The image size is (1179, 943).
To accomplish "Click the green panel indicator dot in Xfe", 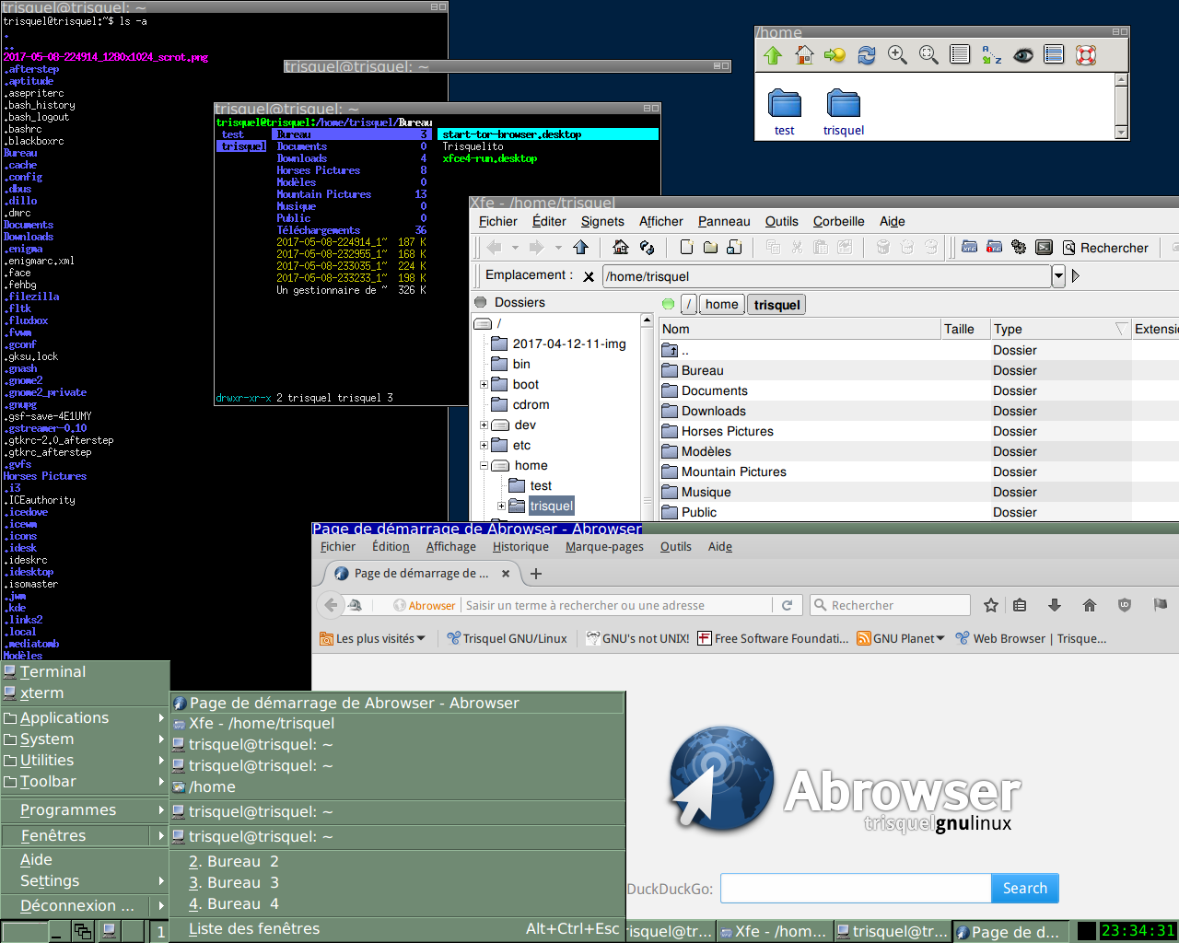I will [x=668, y=304].
